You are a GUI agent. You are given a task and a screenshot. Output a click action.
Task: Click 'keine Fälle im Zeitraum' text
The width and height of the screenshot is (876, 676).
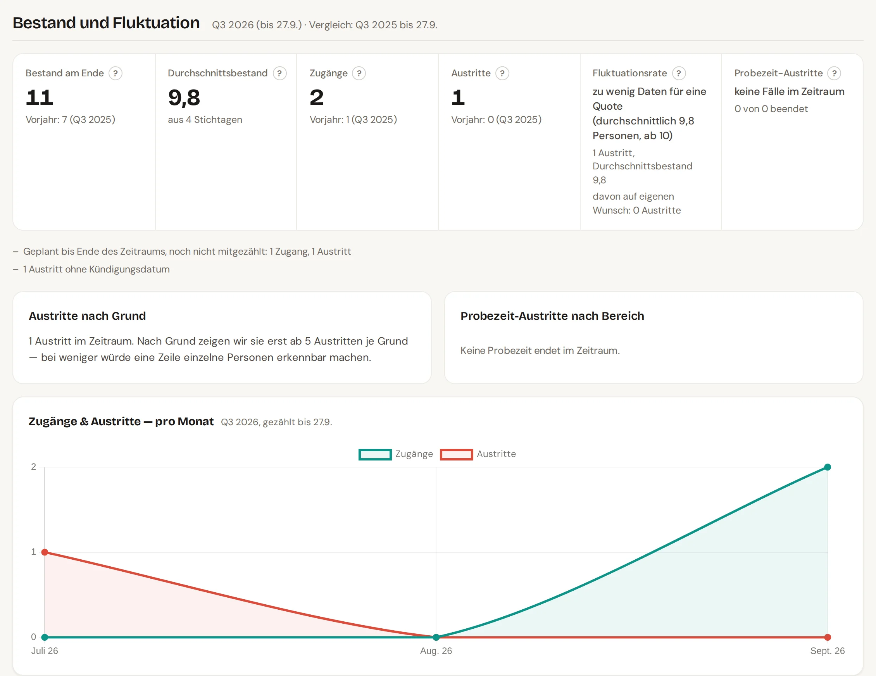click(x=789, y=91)
